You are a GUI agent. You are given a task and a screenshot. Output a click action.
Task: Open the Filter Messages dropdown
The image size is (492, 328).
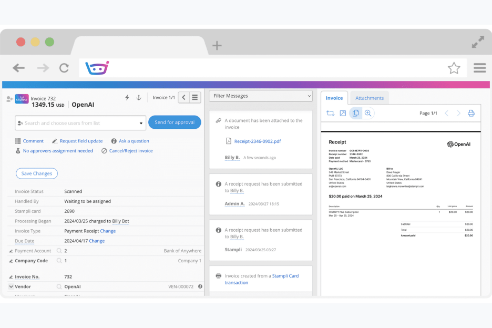pyautogui.click(x=261, y=96)
